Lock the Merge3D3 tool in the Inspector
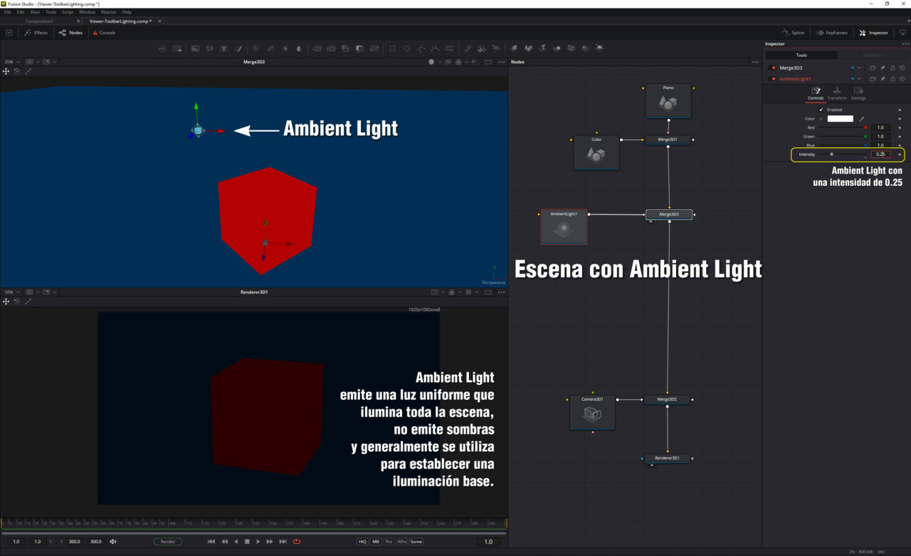This screenshot has height=556, width=911. (892, 68)
